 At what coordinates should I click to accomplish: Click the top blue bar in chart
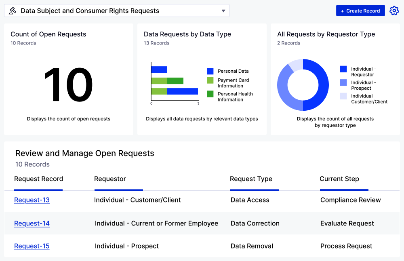(x=159, y=69)
